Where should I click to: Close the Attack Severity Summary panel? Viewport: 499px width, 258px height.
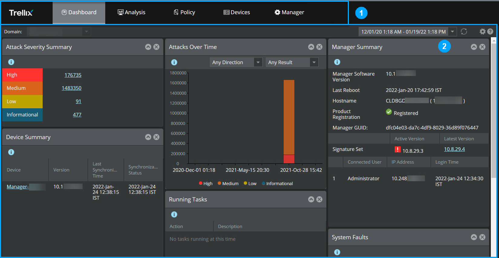coord(156,47)
